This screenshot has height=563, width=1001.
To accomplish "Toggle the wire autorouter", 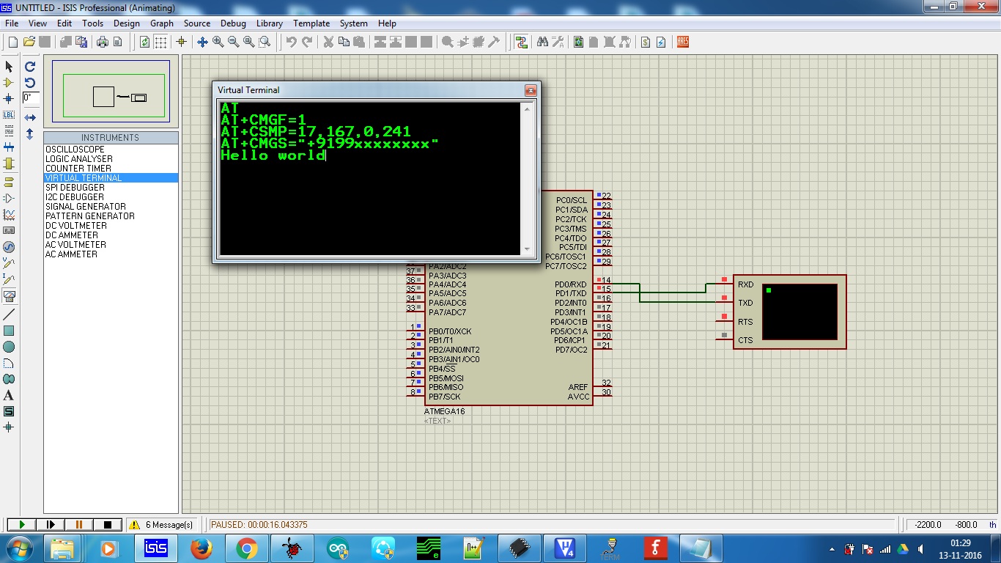I will point(521,42).
